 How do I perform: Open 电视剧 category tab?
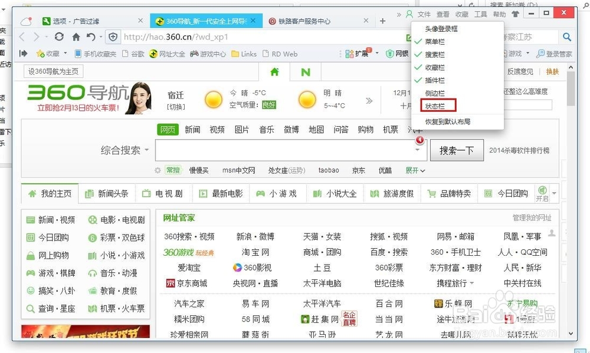pyautogui.click(x=163, y=194)
